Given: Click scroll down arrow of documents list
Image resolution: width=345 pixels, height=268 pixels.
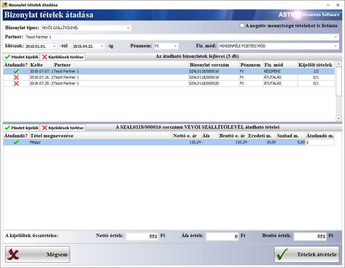Looking at the screenshot, I should click(x=339, y=119).
